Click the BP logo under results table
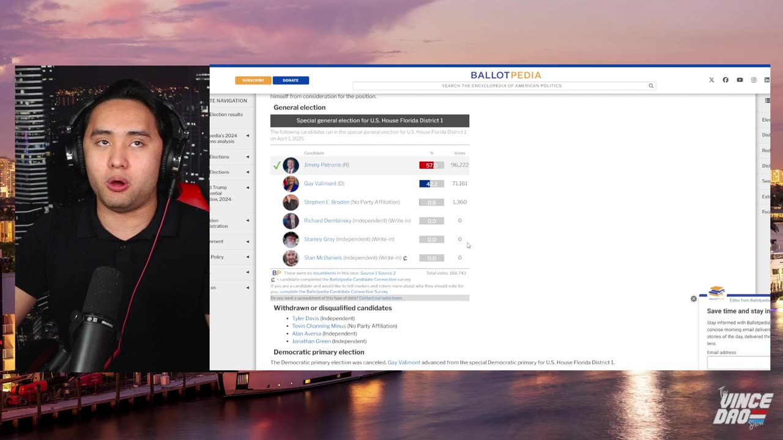This screenshot has width=783, height=440. pos(276,273)
